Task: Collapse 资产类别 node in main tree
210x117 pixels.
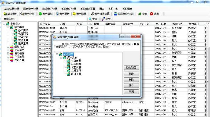Action: tap(8, 27)
